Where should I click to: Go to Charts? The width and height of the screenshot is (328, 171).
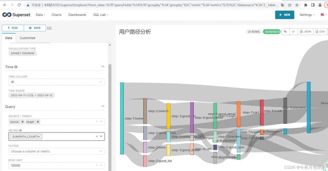tap(57, 15)
